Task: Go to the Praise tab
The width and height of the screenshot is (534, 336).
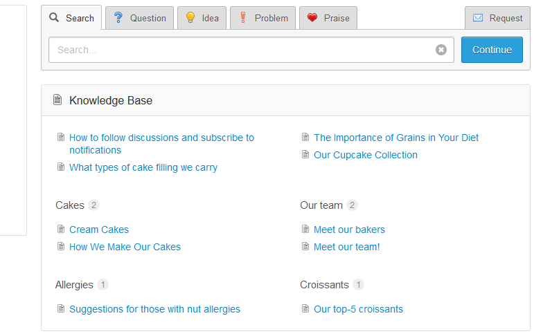Action: (328, 18)
